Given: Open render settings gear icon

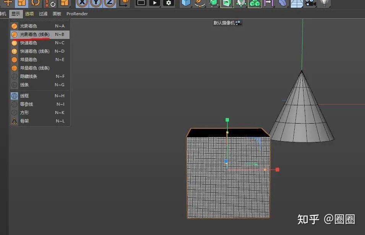Looking at the screenshot, I should 169,3.
